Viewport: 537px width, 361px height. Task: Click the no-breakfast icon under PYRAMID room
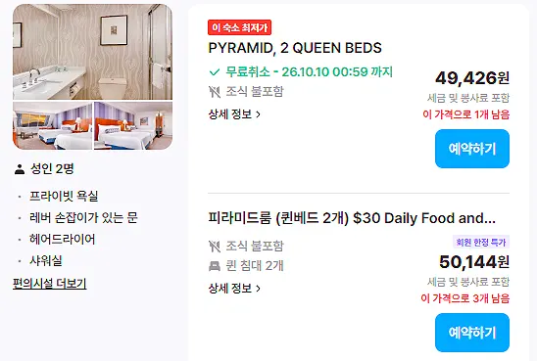(x=215, y=92)
